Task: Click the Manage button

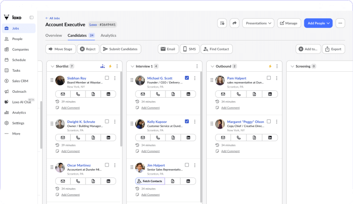Action: tap(289, 23)
